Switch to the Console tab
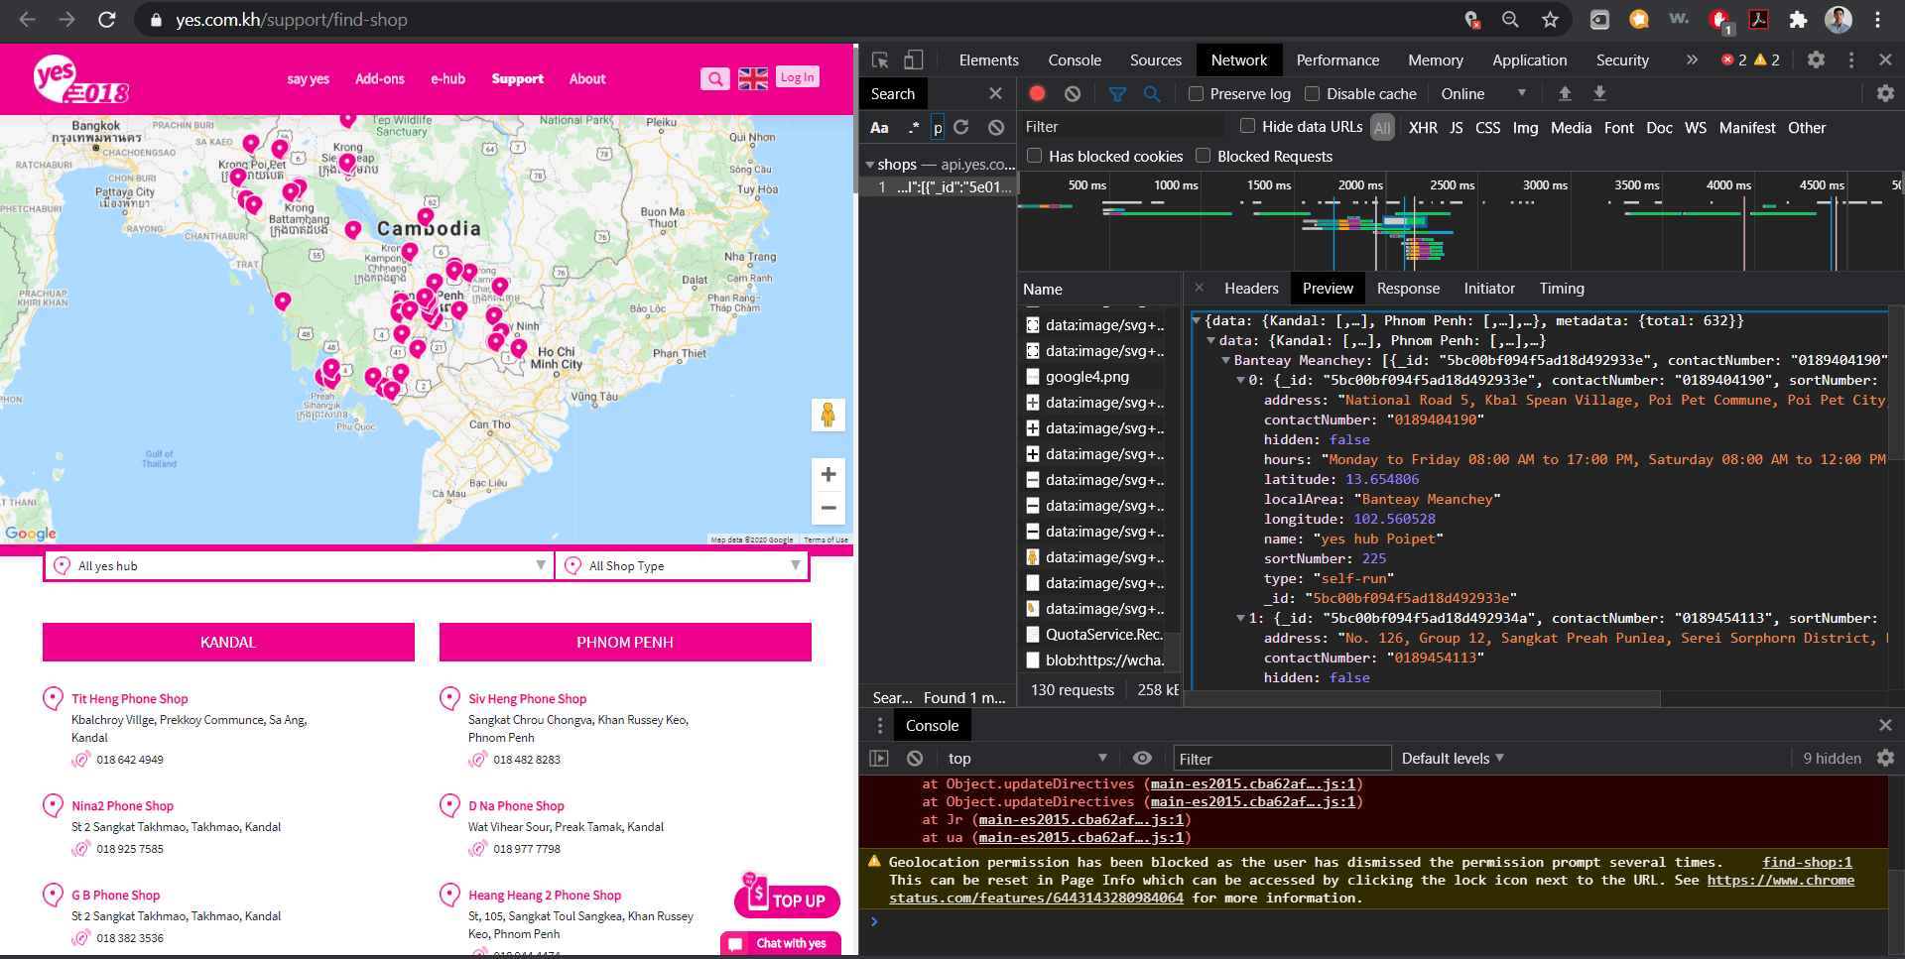Viewport: 1905px width, 959px height. pos(1075,60)
